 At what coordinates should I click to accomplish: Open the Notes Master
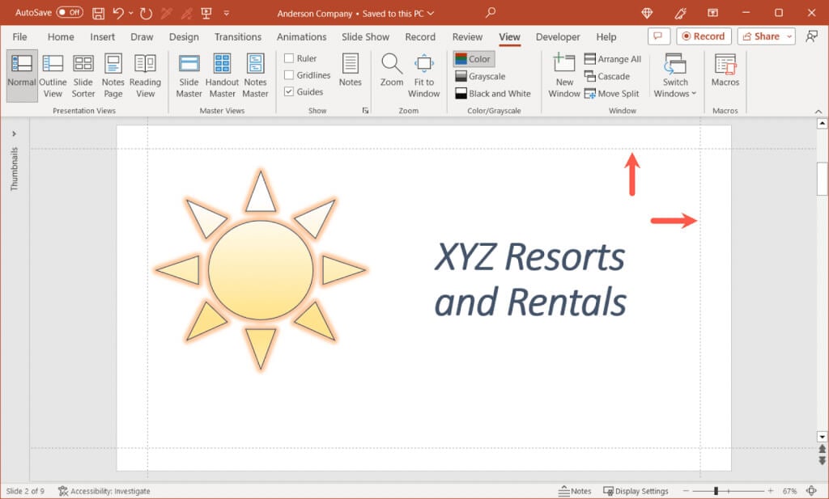[x=255, y=76]
